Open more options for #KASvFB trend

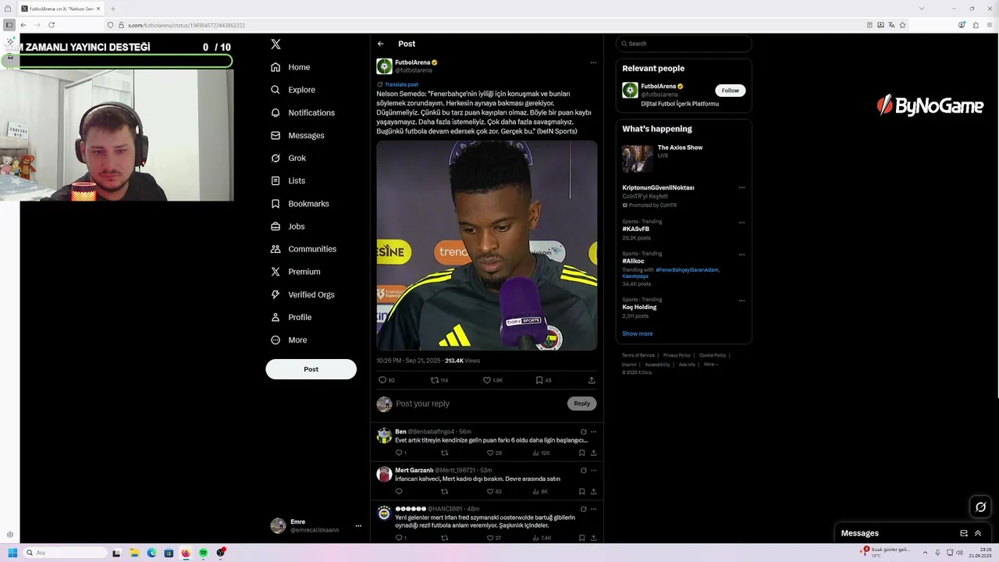(741, 222)
